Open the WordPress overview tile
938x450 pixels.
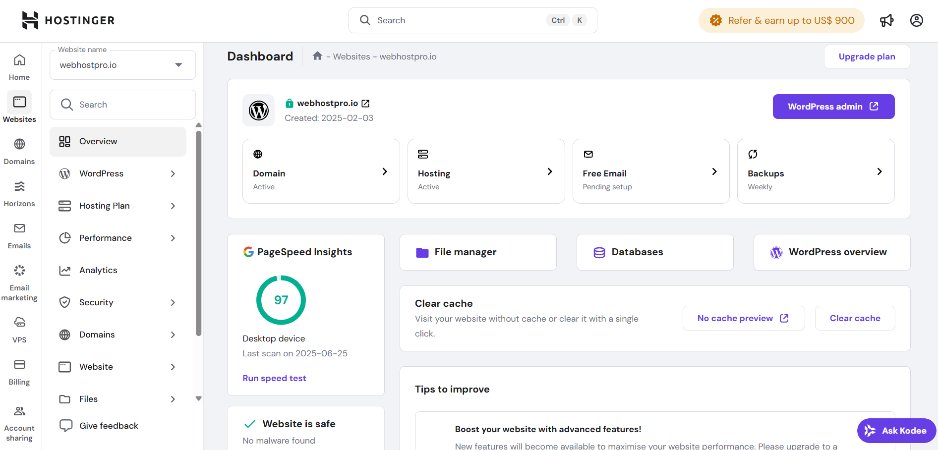832,252
